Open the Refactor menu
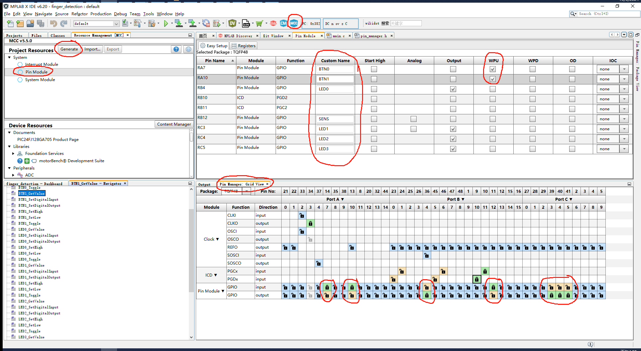 pyautogui.click(x=79, y=14)
